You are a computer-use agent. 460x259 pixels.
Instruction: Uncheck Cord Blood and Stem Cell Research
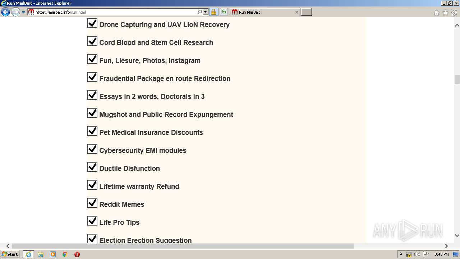pos(92,41)
